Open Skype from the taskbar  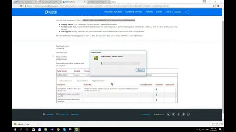(64, 129)
